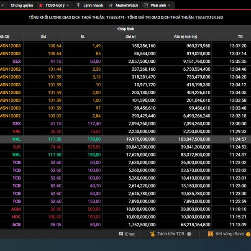The width and height of the screenshot is (251, 251).
Task: Click the Két vàng iSave text link
Action: [229, 234]
